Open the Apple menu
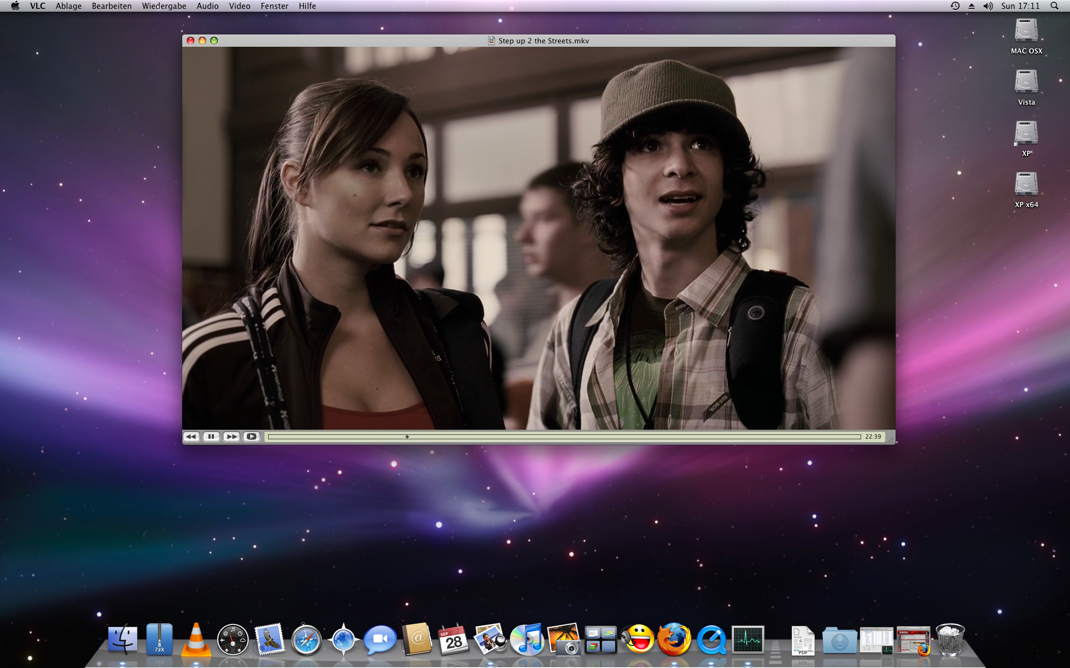The image size is (1070, 668). click(x=15, y=6)
